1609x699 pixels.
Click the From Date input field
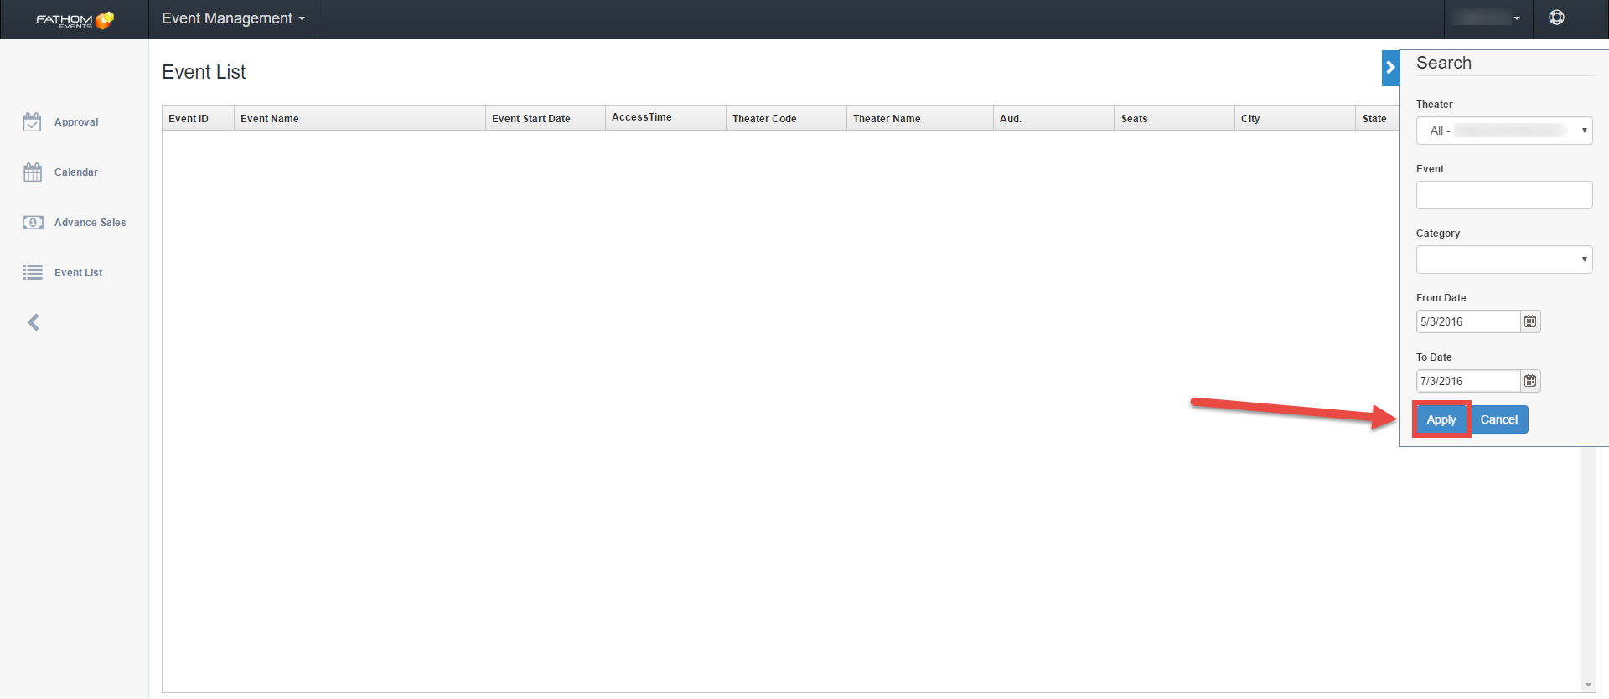[1468, 321]
